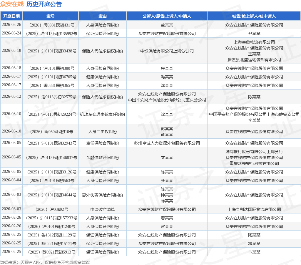Click plaintiff 庄某某
Image resolution: width=301 pixels, height=265 pixels.
click(x=167, y=68)
